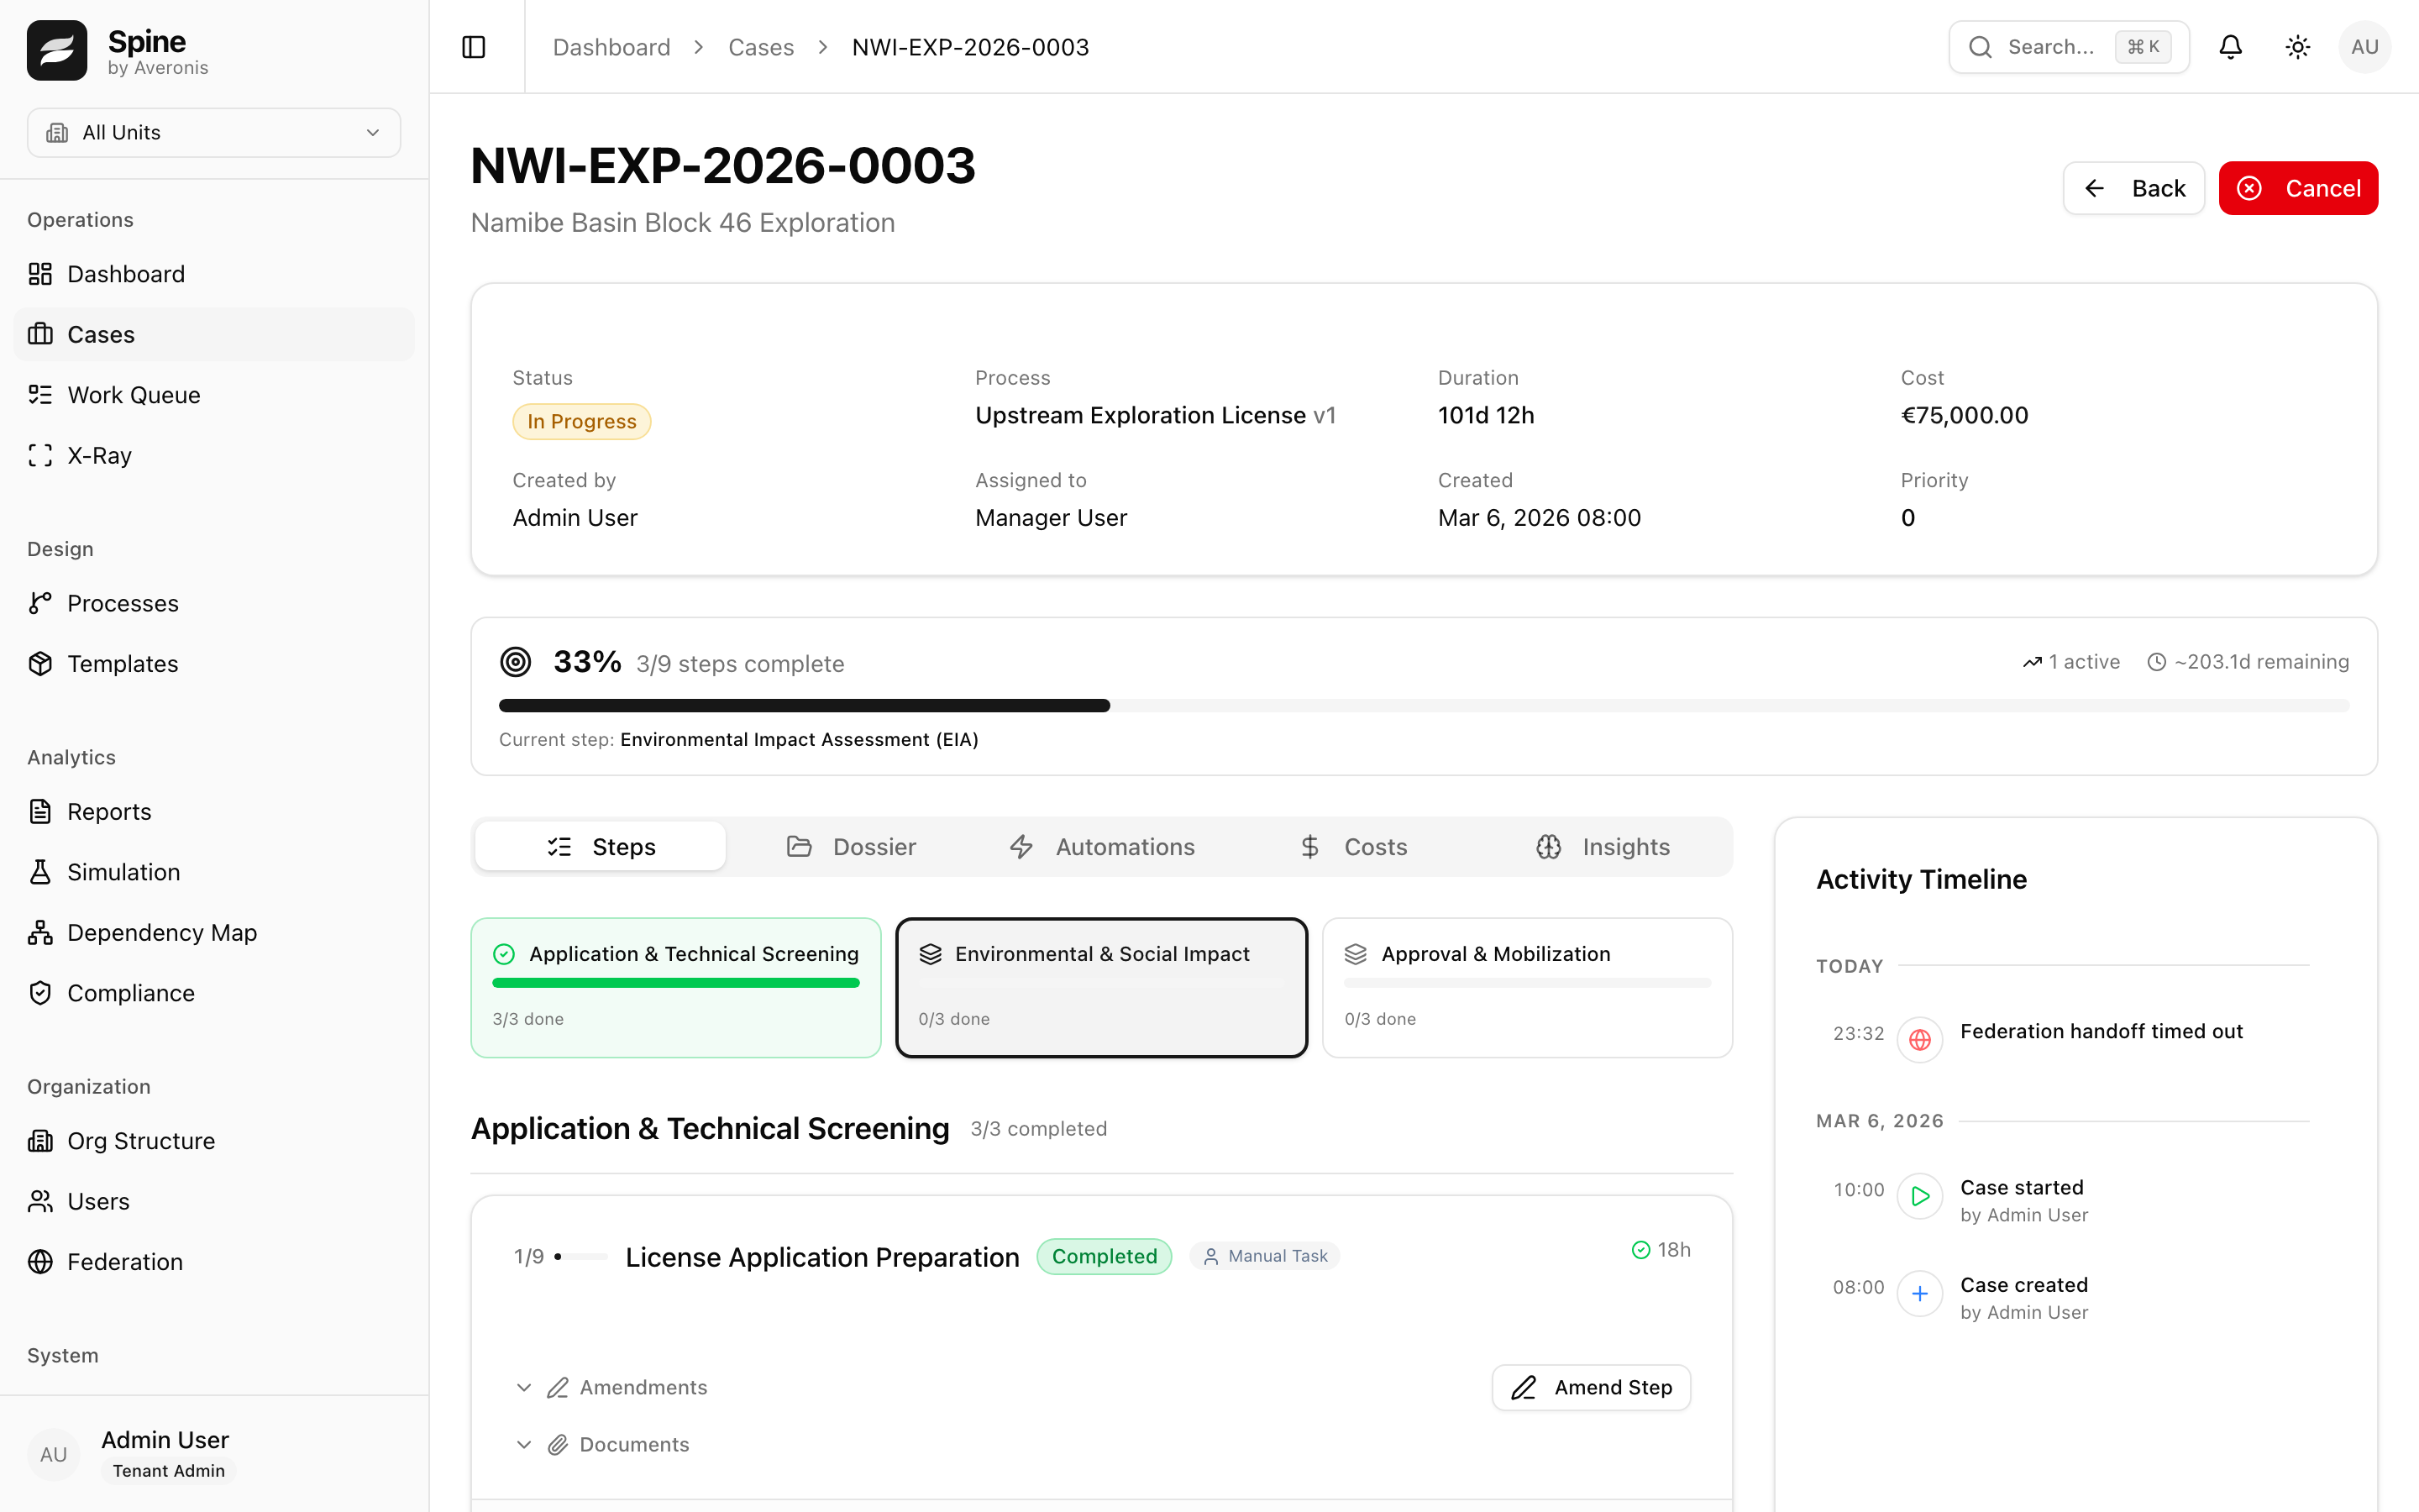Click the Approval & Mobilization progress bar
Viewport: 2419px width, 1512px height.
(1527, 983)
